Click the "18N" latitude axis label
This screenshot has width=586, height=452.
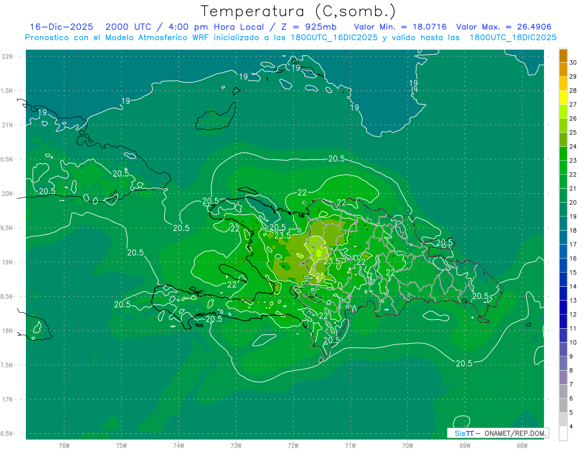[7, 331]
